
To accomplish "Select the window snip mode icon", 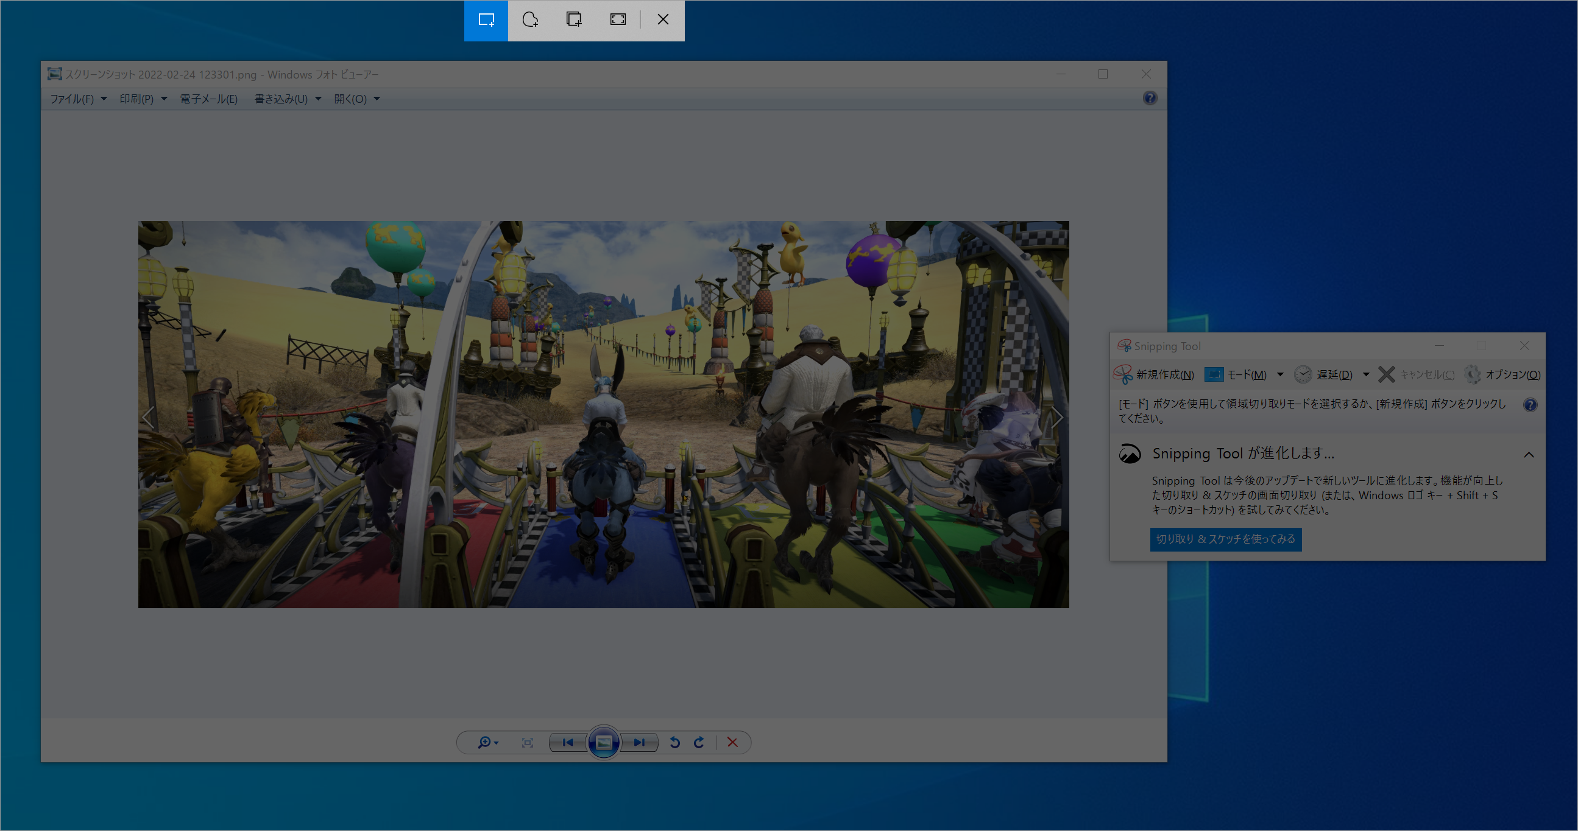I will pyautogui.click(x=574, y=20).
